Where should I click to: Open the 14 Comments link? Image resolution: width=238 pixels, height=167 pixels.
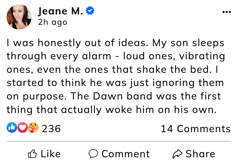(195, 129)
